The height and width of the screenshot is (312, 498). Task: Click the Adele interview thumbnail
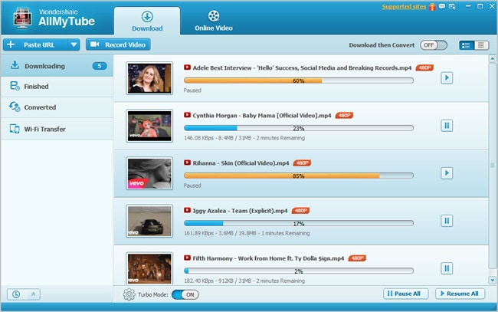[149, 78]
